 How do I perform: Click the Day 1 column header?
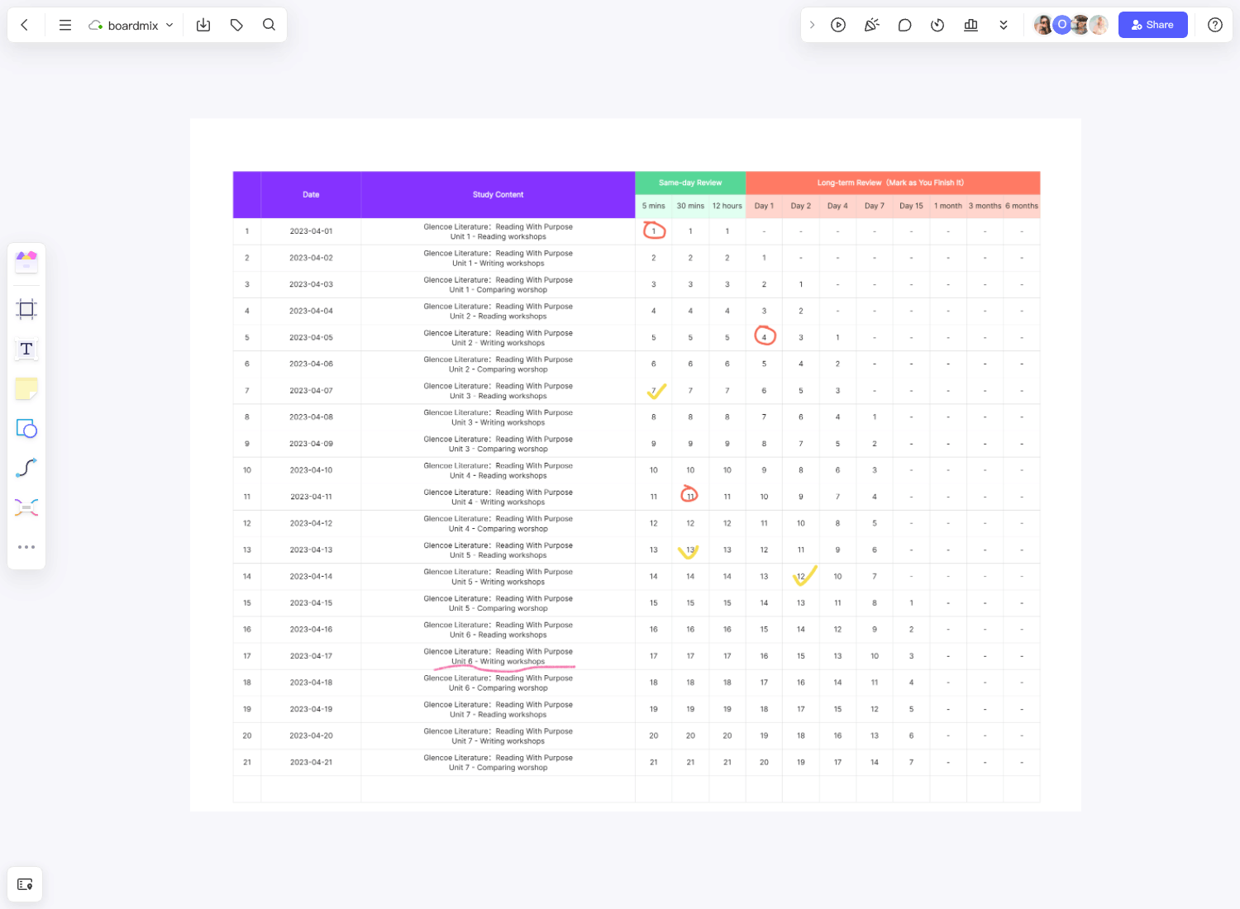764,206
